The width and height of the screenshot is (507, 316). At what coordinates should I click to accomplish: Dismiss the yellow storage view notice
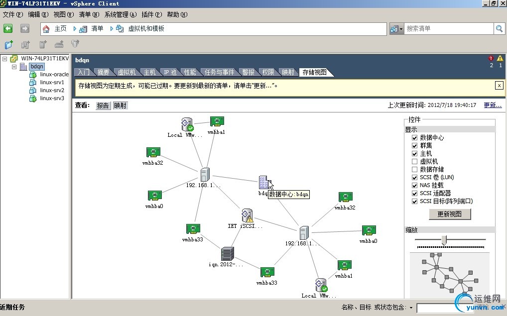pyautogui.click(x=499, y=86)
